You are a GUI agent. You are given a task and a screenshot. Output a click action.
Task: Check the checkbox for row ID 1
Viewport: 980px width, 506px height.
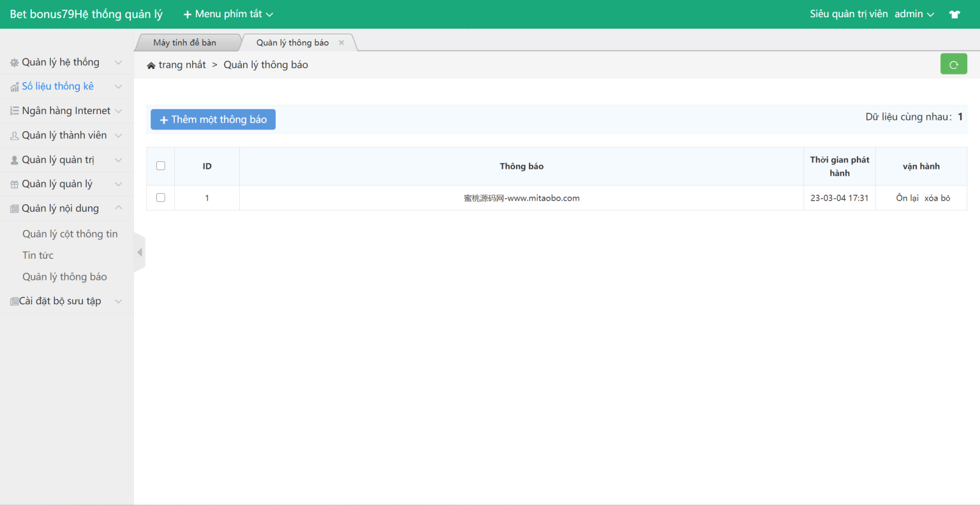click(161, 198)
